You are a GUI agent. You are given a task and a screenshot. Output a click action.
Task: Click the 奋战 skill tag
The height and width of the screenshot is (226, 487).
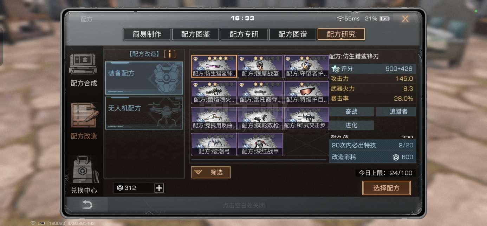(351, 112)
